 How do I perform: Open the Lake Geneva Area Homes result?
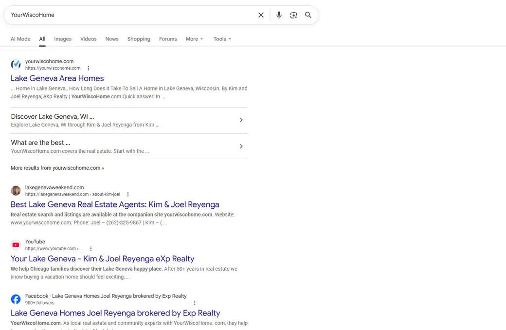pos(57,78)
